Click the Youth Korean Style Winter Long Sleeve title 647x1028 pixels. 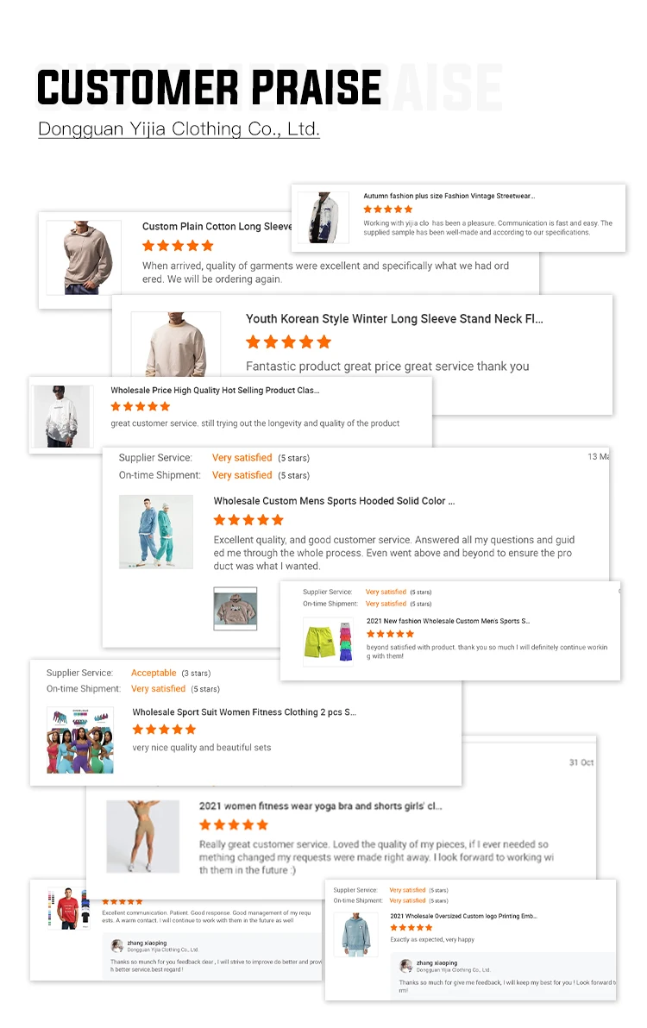coord(394,318)
